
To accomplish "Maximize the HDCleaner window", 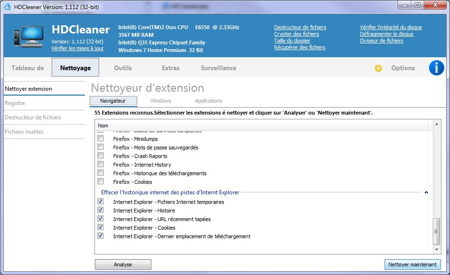I will coord(418,5).
